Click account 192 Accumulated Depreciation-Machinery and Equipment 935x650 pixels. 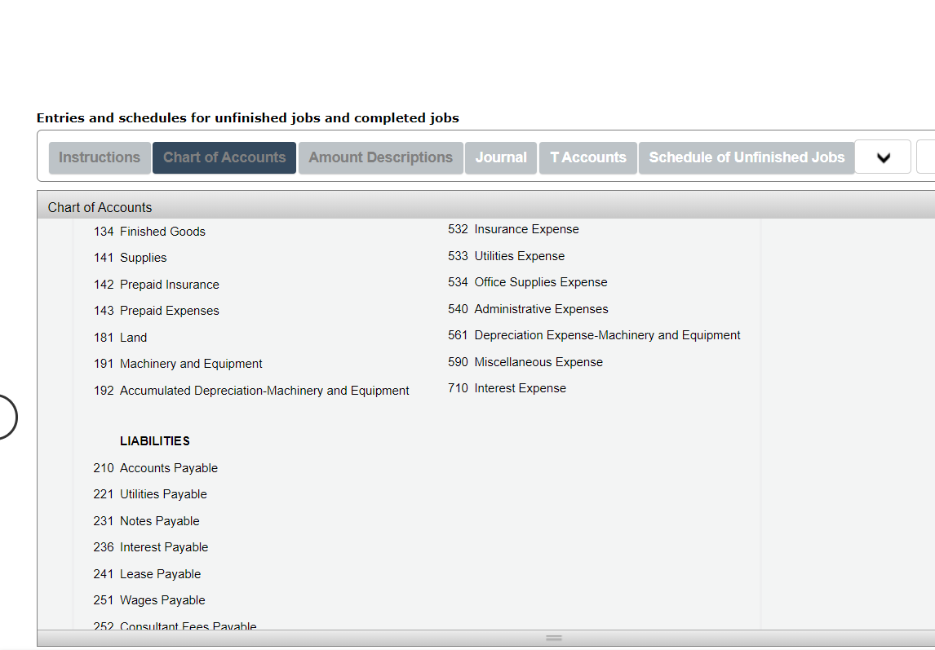point(251,391)
